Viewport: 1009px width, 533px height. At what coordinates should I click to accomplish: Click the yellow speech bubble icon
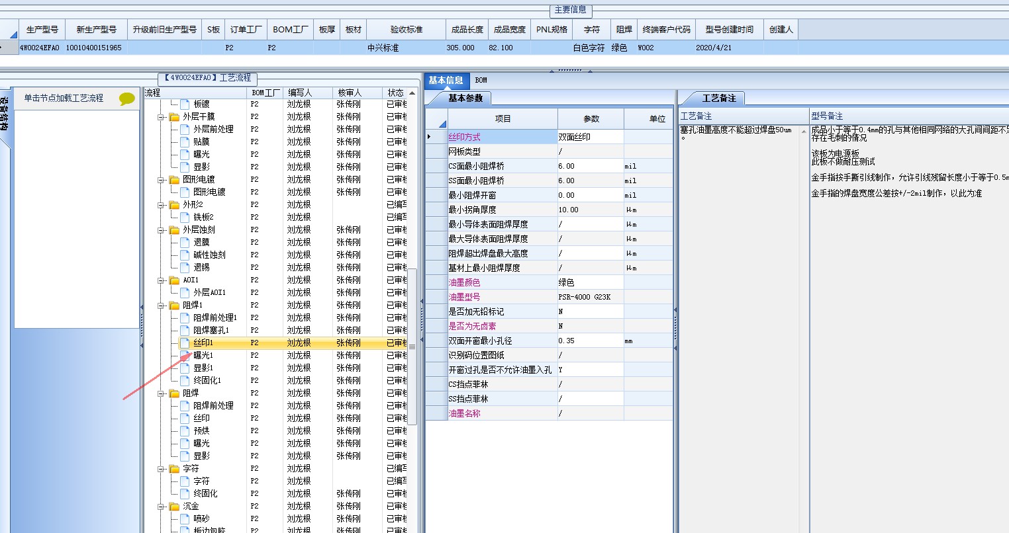coord(127,99)
